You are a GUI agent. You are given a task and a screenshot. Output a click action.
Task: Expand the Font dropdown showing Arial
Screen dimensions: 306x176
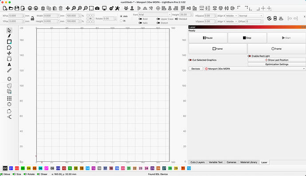155,15
